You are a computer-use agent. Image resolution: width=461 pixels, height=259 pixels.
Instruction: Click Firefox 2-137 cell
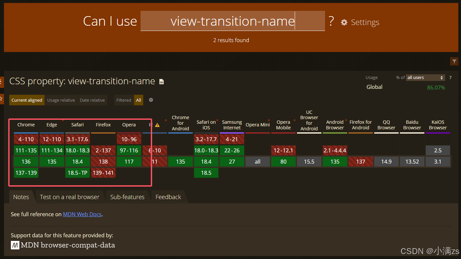(x=103, y=150)
